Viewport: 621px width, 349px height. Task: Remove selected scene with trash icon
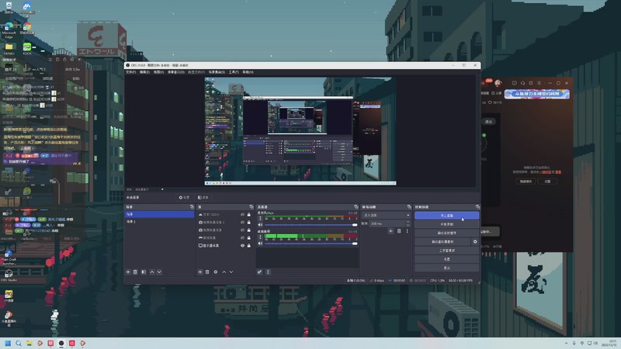point(135,272)
